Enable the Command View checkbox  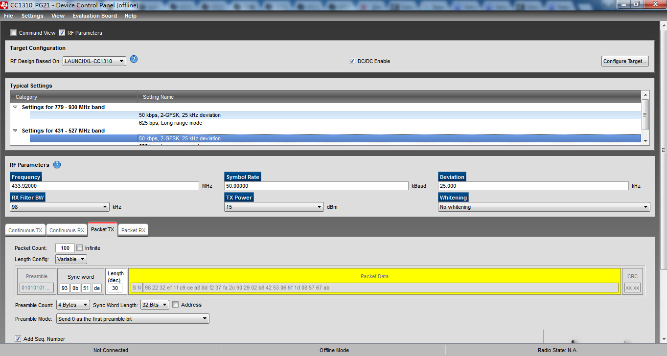point(14,33)
